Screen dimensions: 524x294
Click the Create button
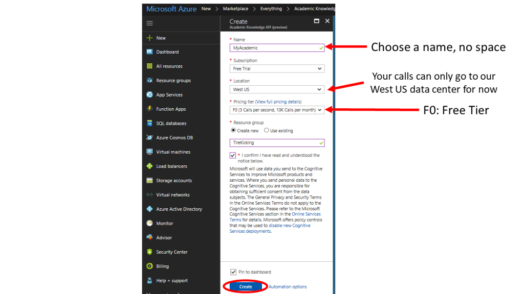[x=245, y=286]
